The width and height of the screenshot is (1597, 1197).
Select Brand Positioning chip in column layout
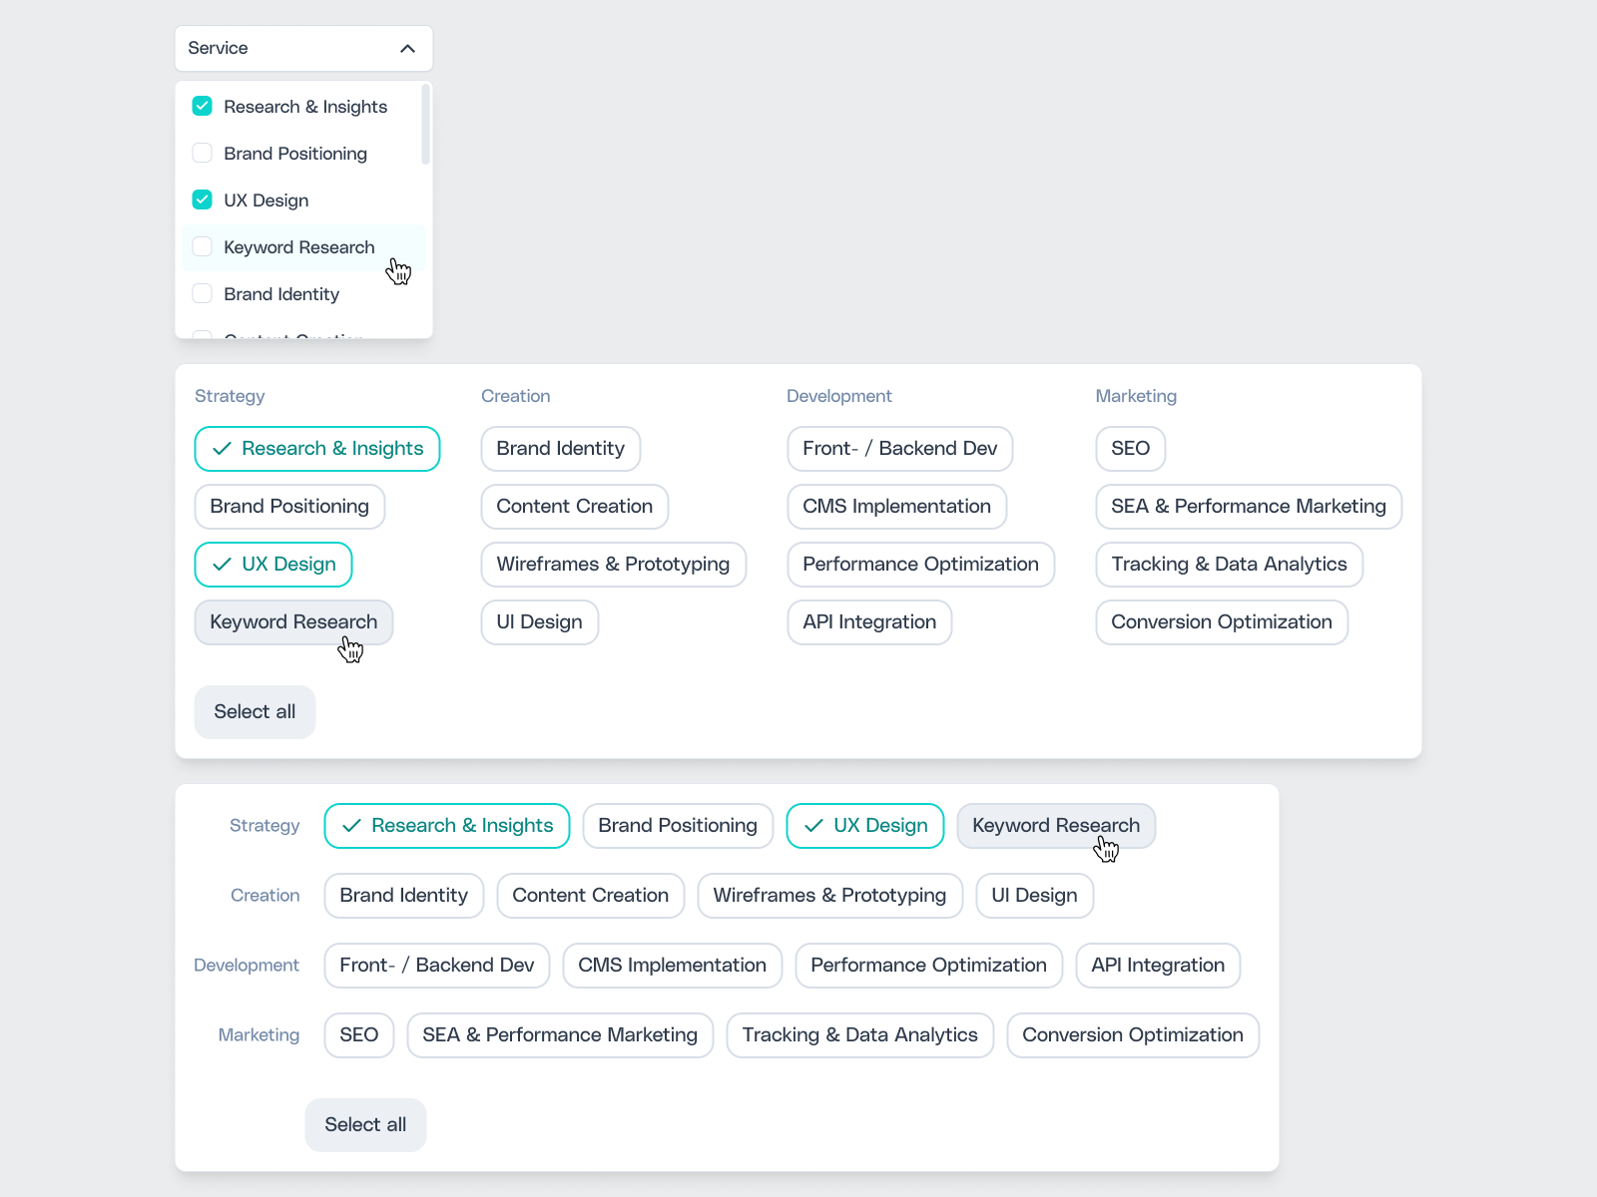[289, 507]
